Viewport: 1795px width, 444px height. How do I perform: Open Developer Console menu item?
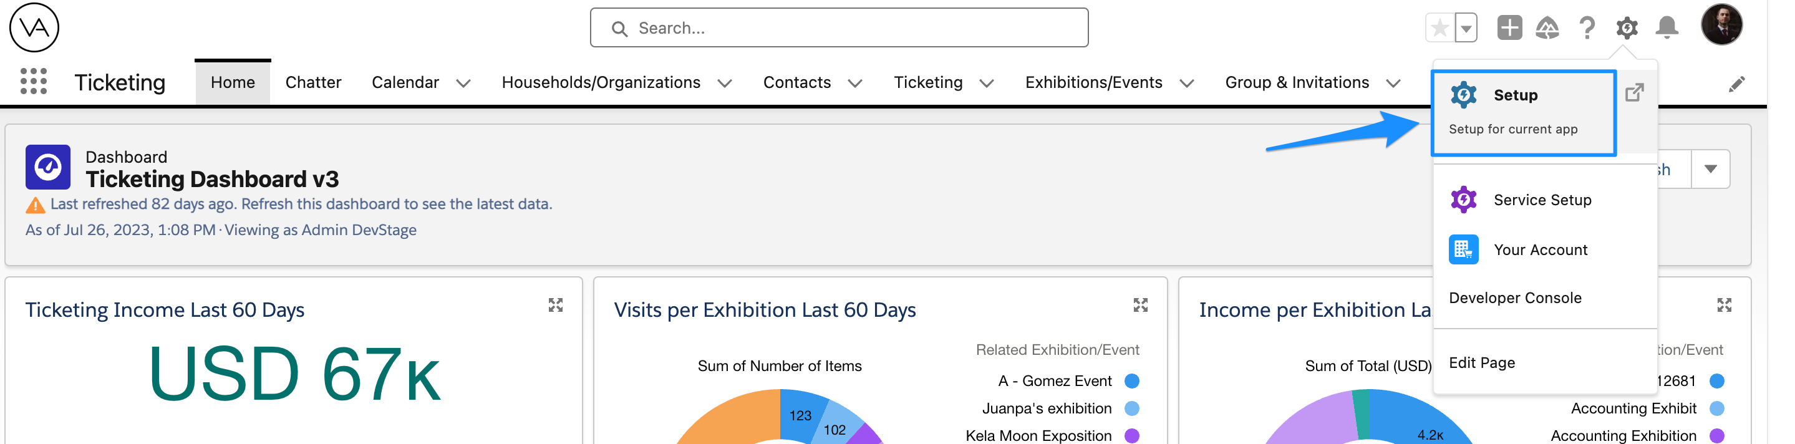pyautogui.click(x=1515, y=297)
